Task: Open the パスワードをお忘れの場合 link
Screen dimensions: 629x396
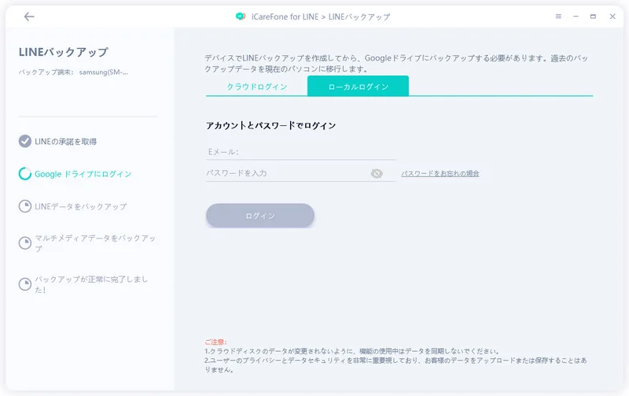Action: [x=440, y=173]
